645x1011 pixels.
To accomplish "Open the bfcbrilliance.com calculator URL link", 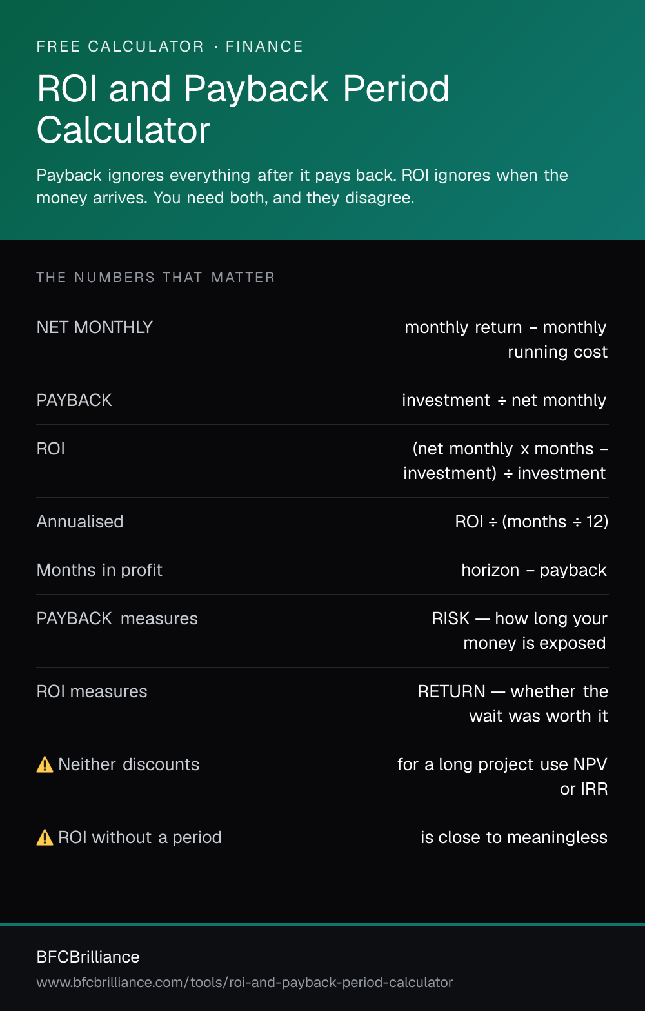I will tap(244, 983).
